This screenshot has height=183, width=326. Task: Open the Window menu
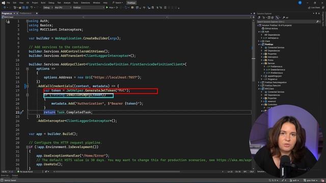tap(96, 3)
